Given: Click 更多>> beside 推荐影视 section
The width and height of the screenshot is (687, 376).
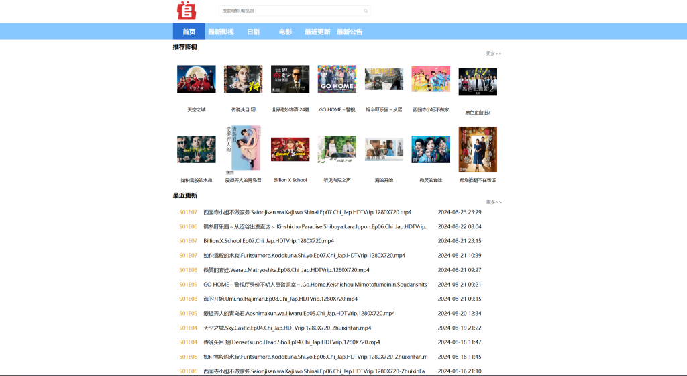Looking at the screenshot, I should 494,54.
